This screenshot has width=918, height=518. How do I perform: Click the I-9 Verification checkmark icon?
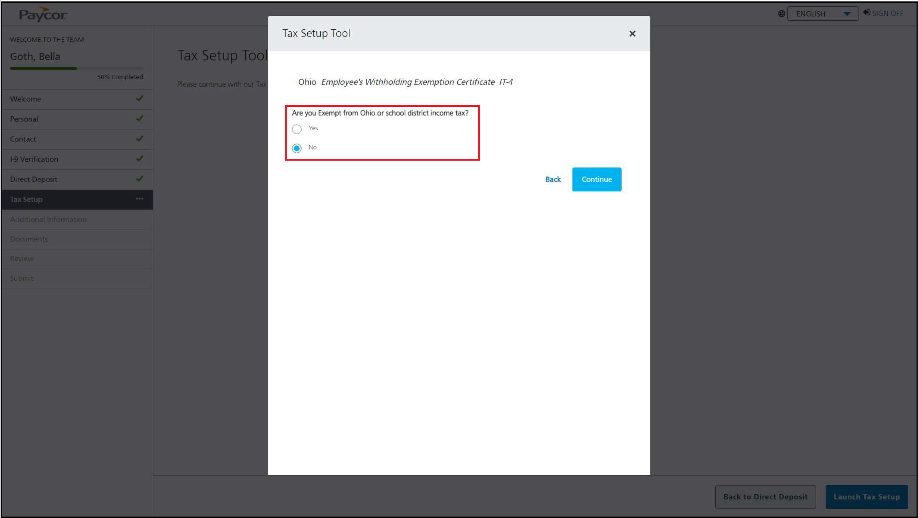click(x=140, y=158)
